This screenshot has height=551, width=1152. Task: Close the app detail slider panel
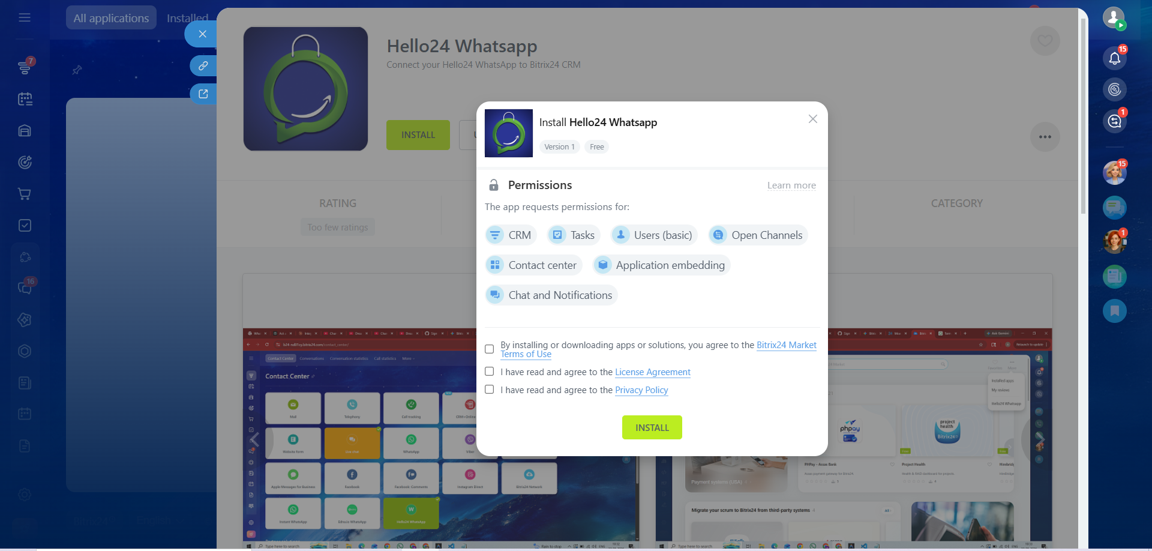203,34
